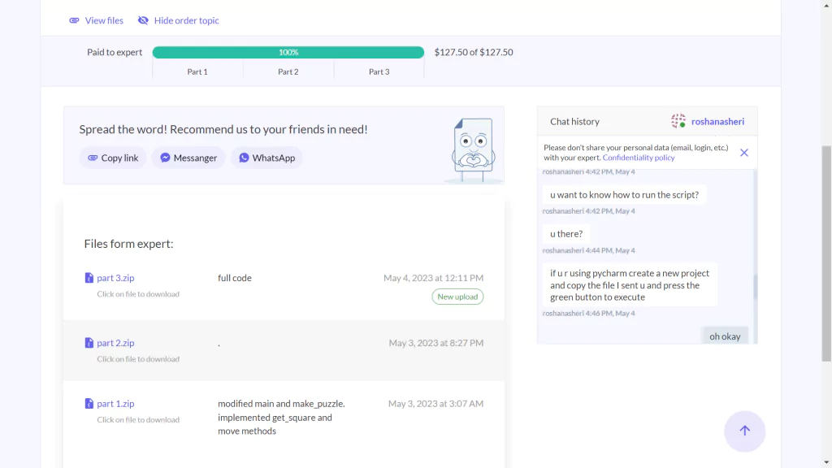832x468 pixels.
Task: Select Part 3 payment segment
Action: (x=379, y=71)
